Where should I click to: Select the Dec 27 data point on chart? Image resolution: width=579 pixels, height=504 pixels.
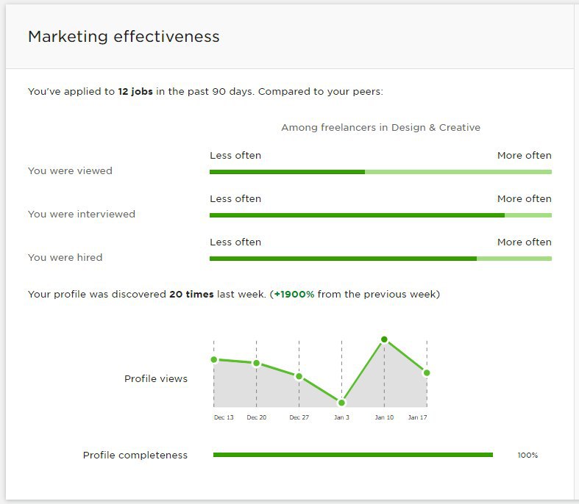click(299, 376)
